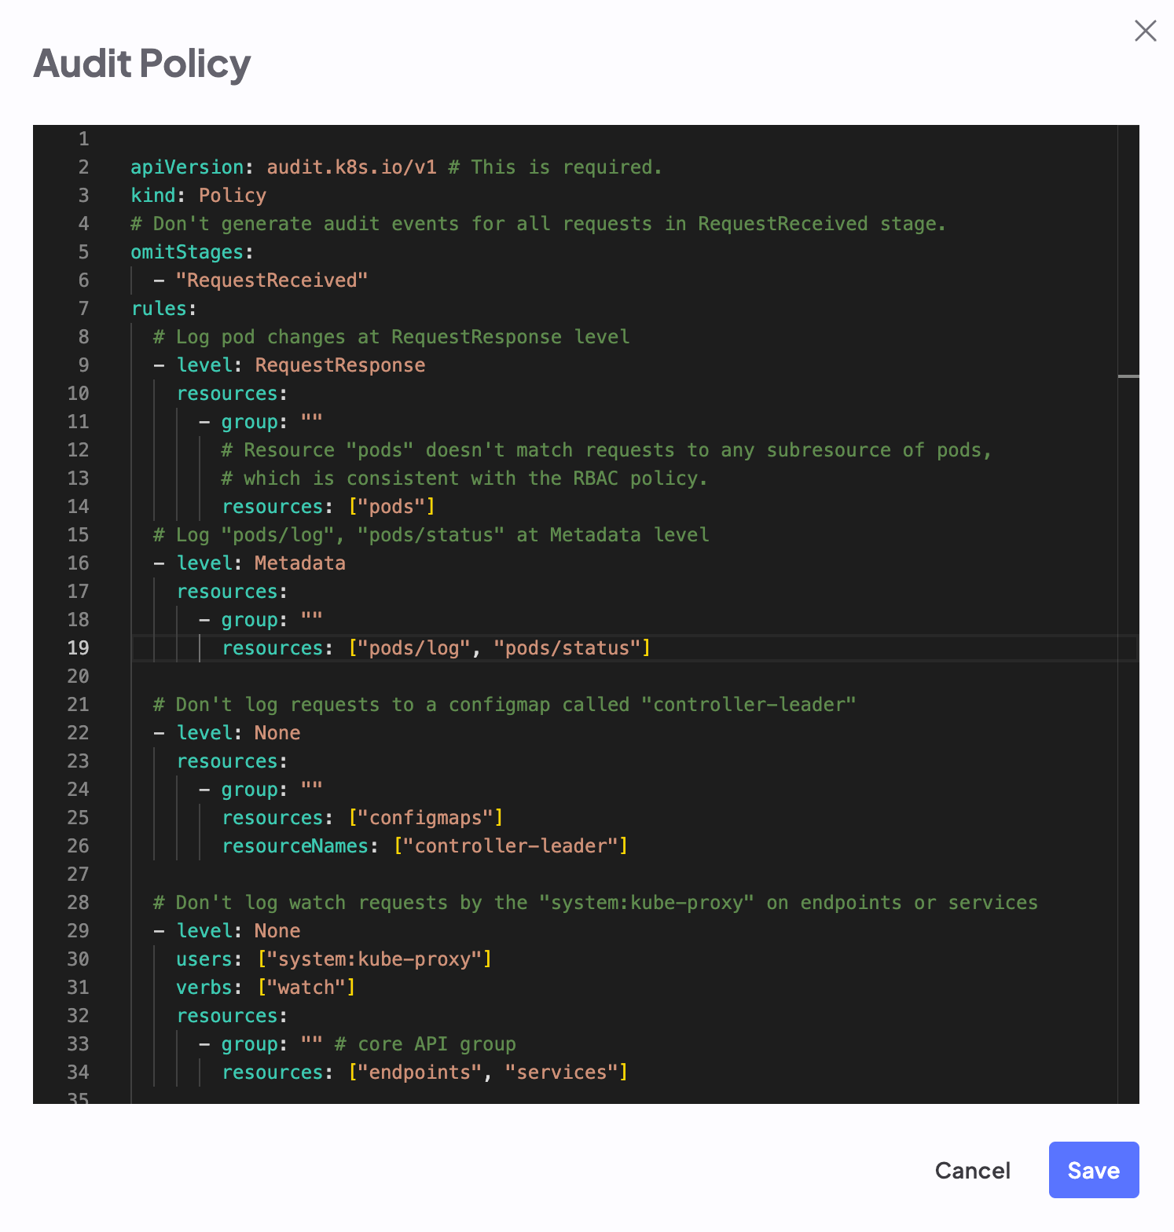Click the 'system:kube-proxy' comment on line 28
Viewport: 1174px width, 1232px height.
point(596,903)
